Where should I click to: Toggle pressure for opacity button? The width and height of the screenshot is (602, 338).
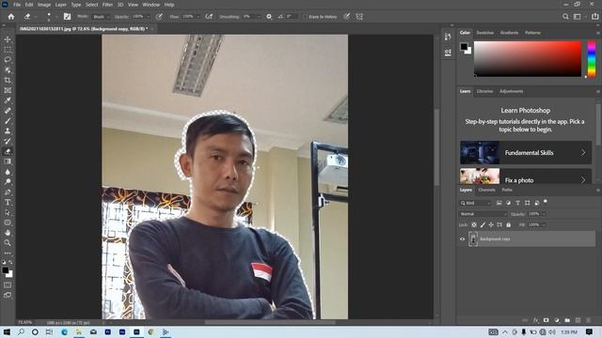(x=159, y=17)
